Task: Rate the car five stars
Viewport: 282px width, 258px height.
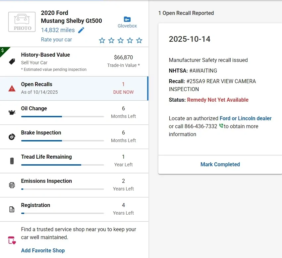Action: pos(139,40)
